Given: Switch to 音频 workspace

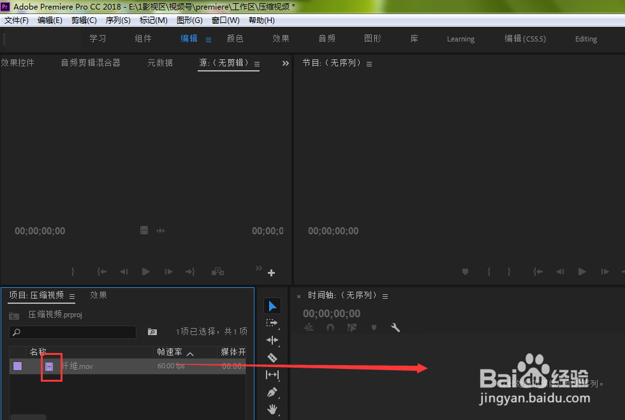Looking at the screenshot, I should point(327,39).
